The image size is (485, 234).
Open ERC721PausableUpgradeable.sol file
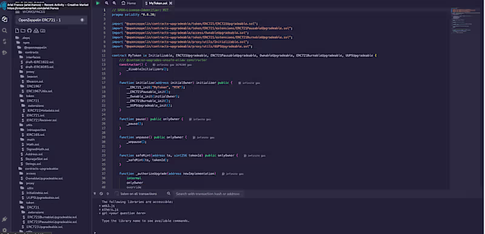pos(52,222)
